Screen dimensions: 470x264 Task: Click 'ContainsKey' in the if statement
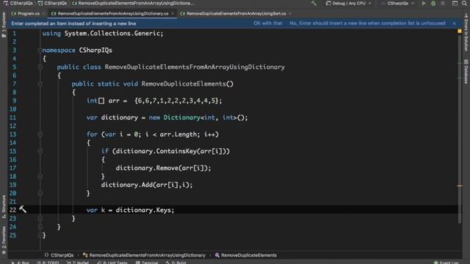tap(176, 151)
